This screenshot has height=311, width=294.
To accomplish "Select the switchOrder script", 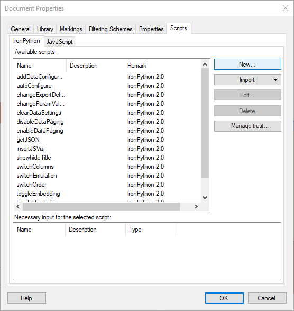I will point(32,185).
